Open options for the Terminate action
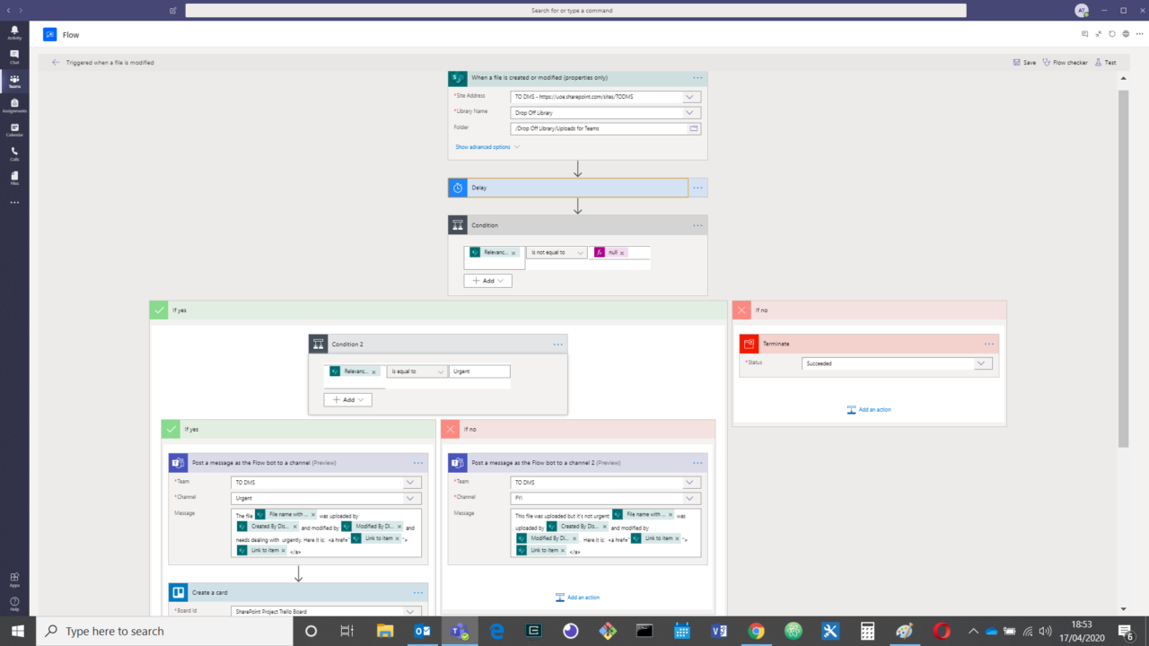 pos(989,343)
